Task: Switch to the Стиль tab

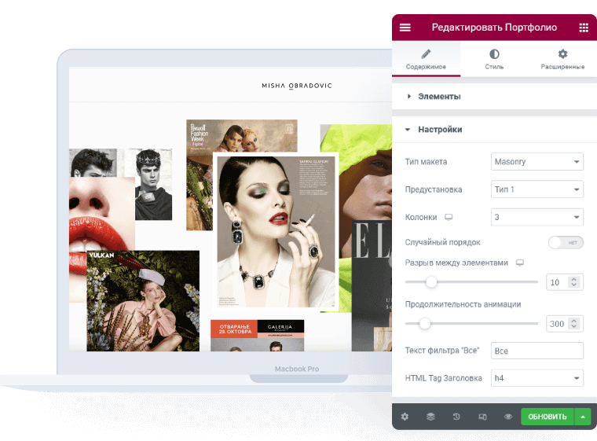Action: (x=494, y=59)
